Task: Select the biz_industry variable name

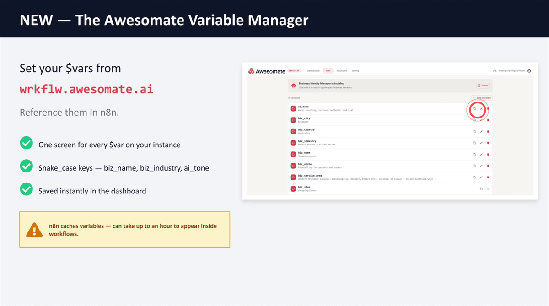Action: coord(307,141)
